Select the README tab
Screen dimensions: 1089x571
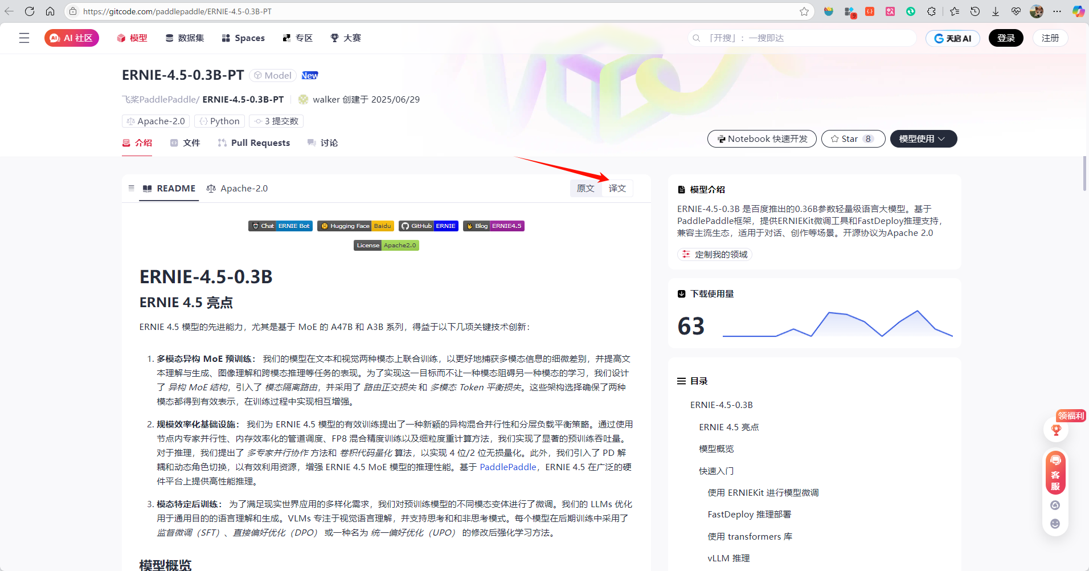[x=169, y=189]
